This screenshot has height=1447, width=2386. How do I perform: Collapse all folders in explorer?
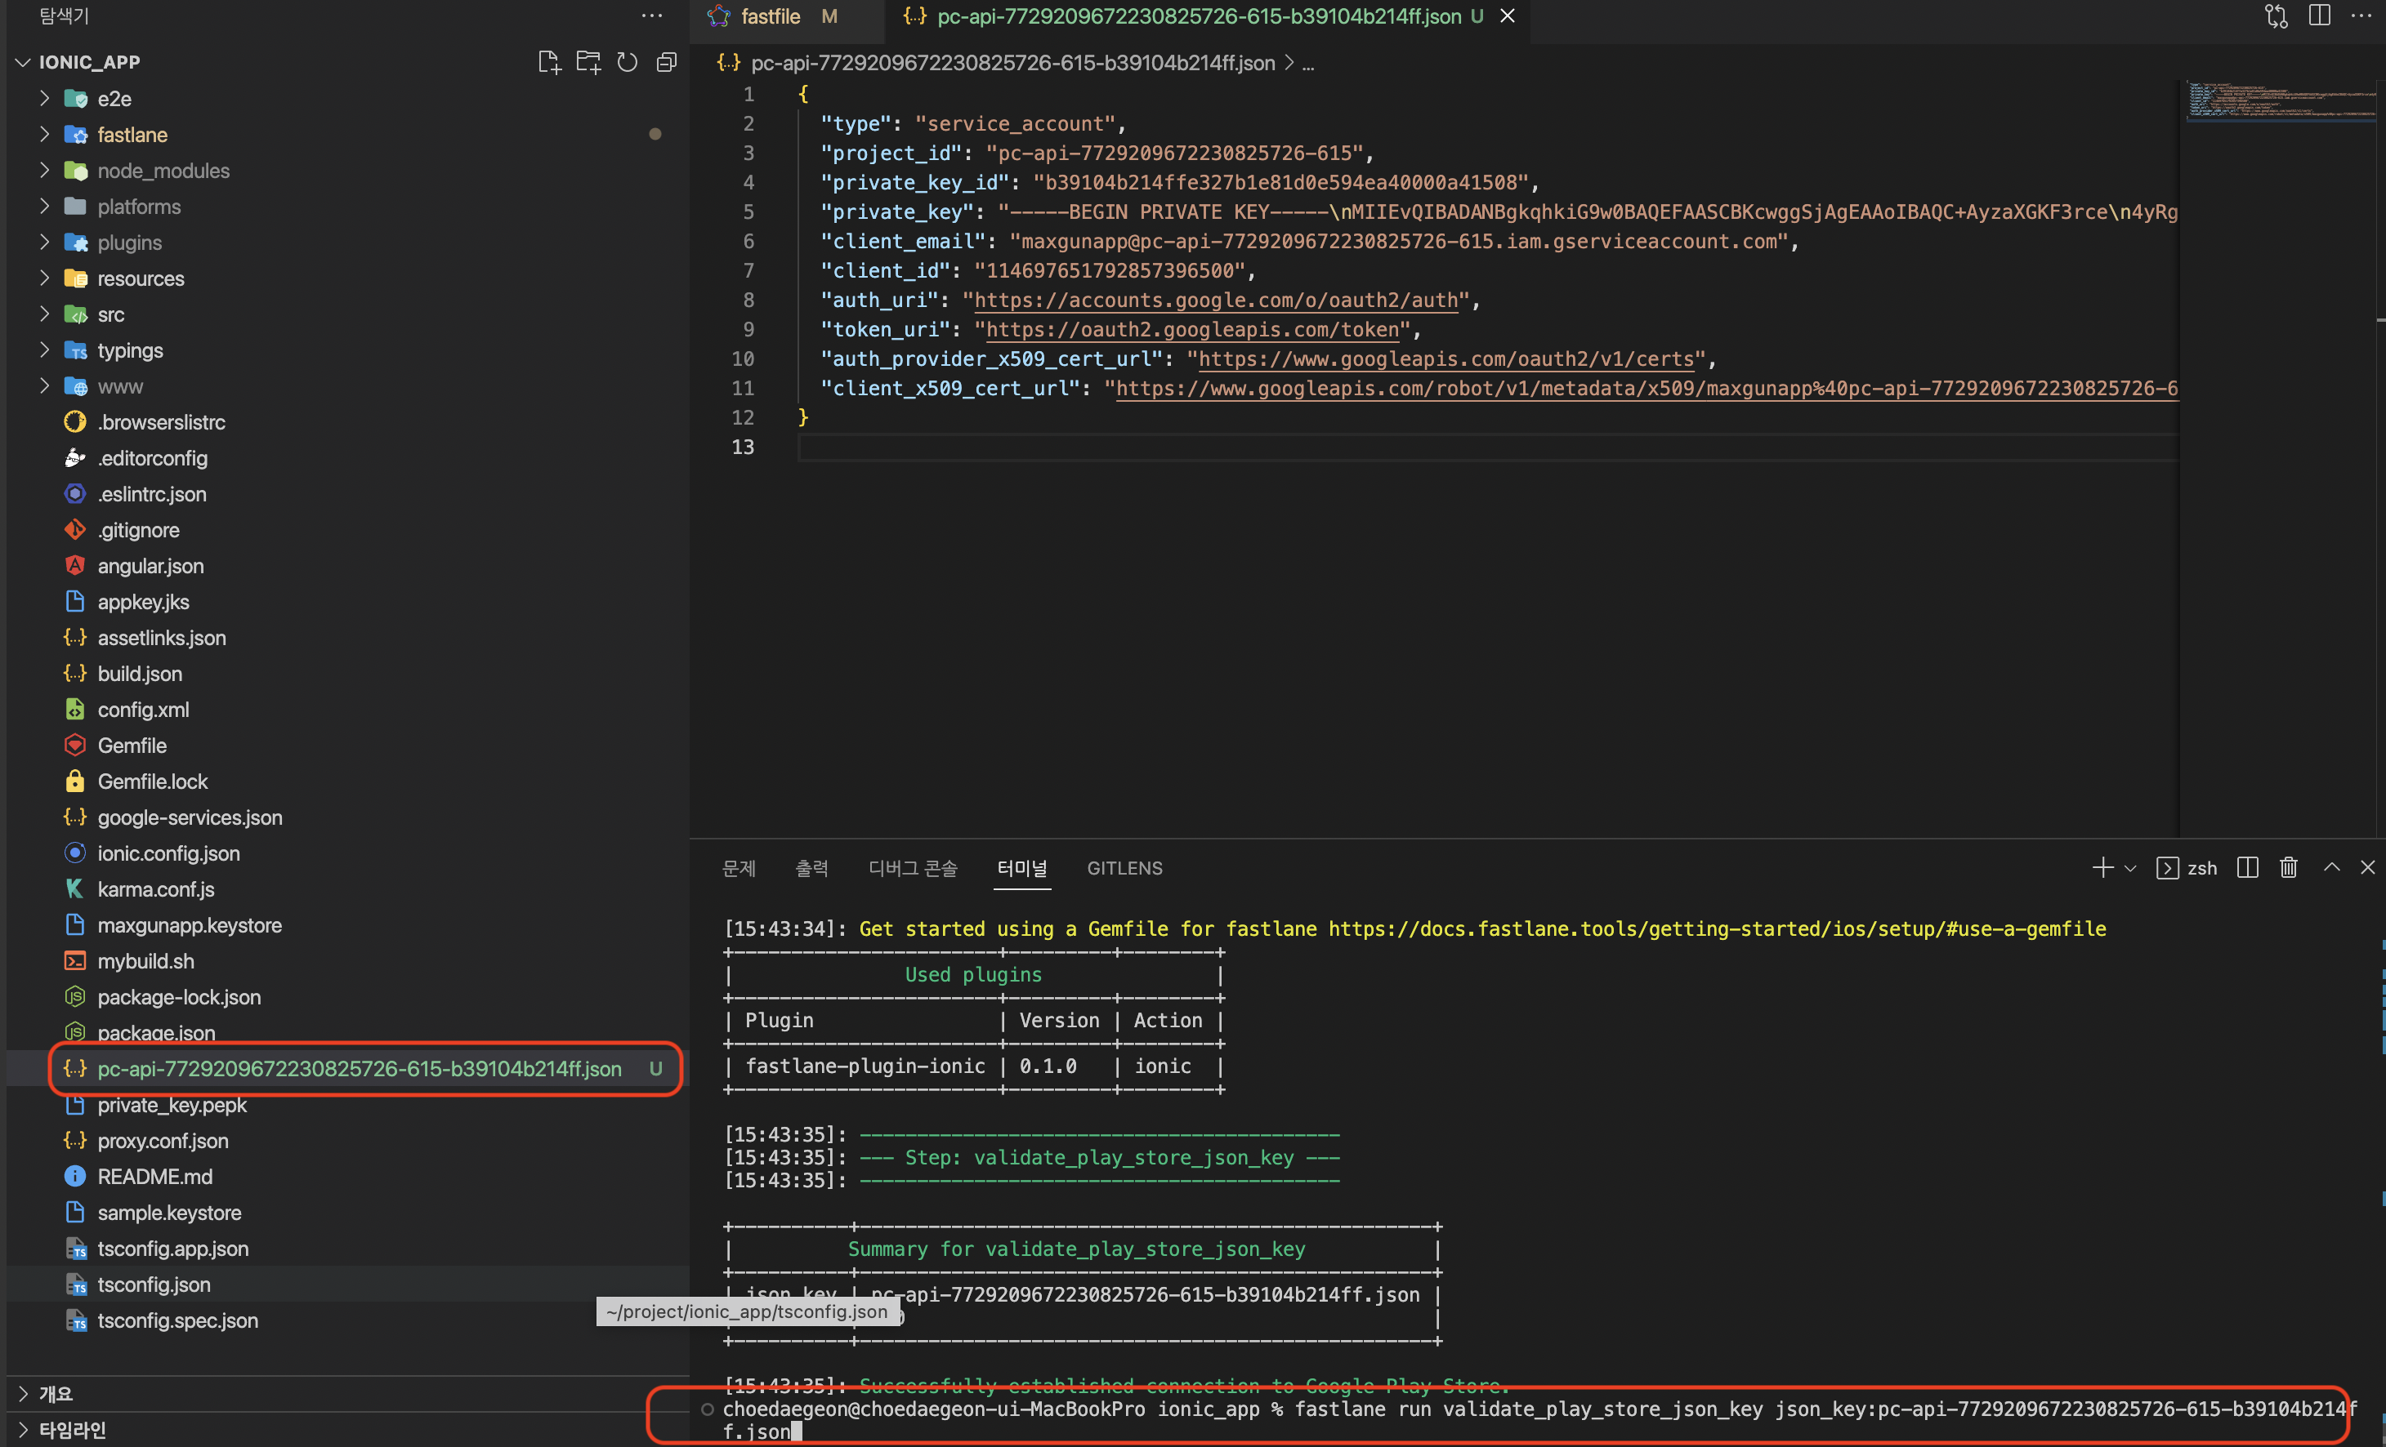tap(666, 62)
